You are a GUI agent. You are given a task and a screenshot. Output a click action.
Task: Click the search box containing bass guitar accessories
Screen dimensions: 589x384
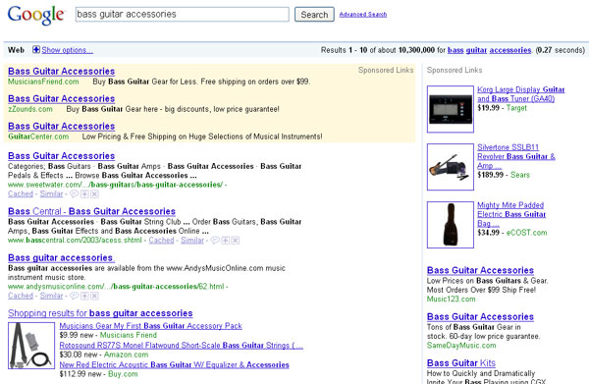coord(183,15)
